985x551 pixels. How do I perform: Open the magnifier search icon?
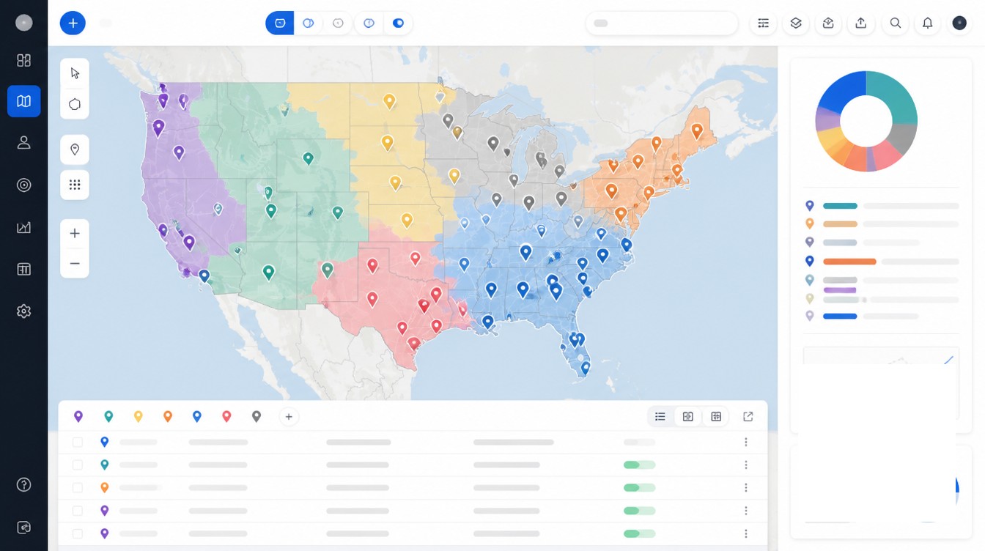pyautogui.click(x=895, y=23)
